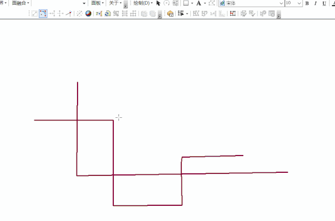335x221 pixels.
Task: Click the grayed construct polygons icon
Action: 116,14
